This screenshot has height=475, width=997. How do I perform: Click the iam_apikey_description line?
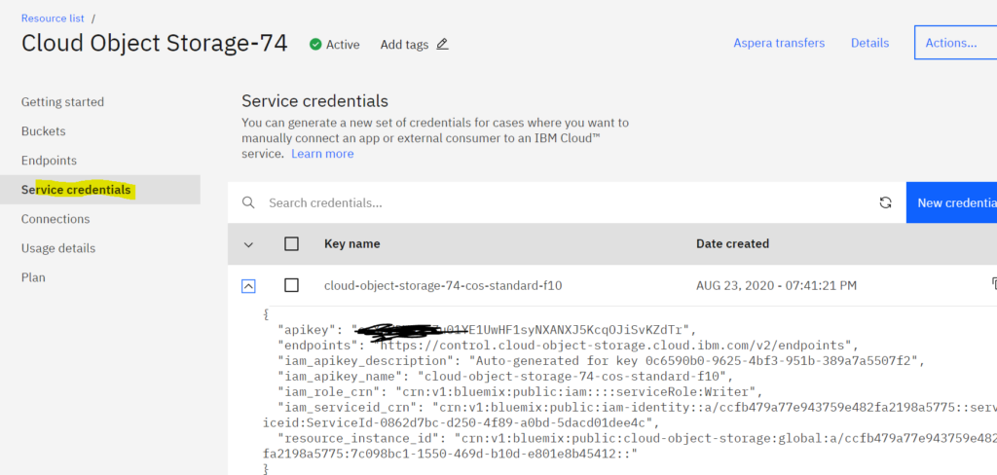[x=600, y=360]
